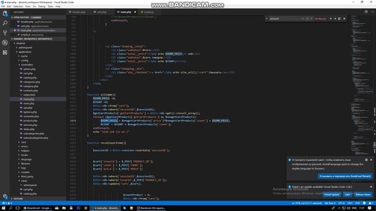The height and width of the screenshot is (211, 376).
Task: Open the Help menu
Action: [58, 6]
